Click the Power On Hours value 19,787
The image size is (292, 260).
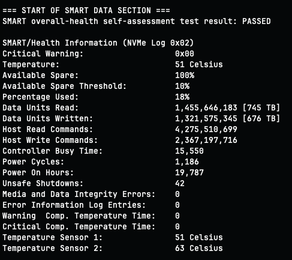(189, 172)
